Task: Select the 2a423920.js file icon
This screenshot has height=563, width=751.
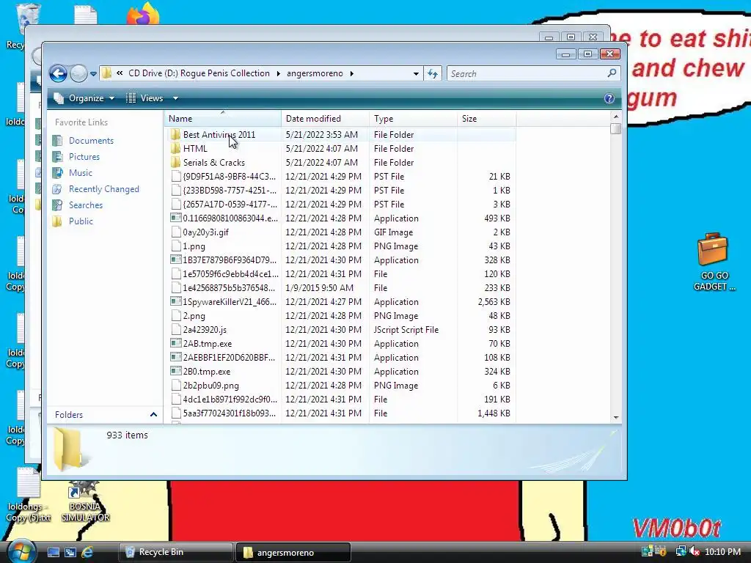Action: (x=176, y=329)
